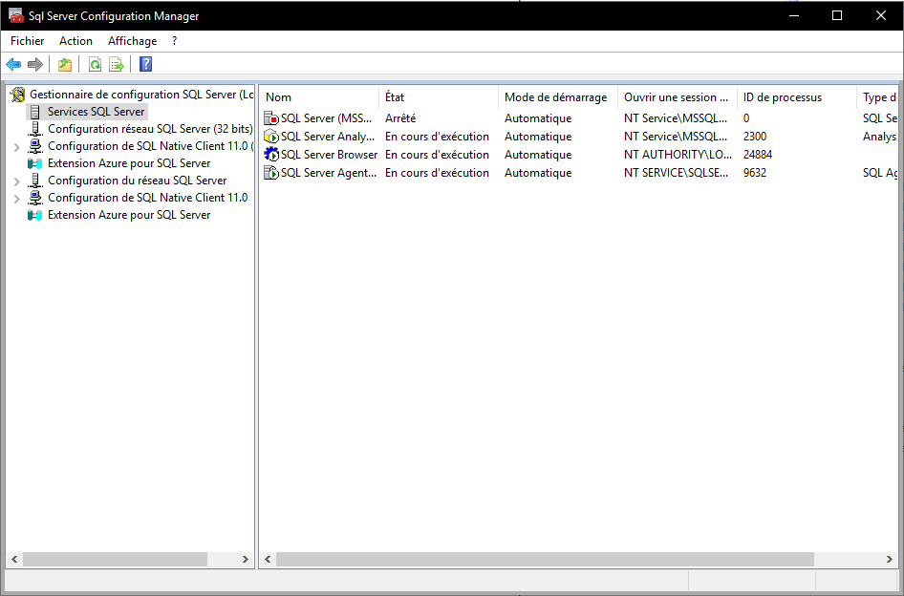The height and width of the screenshot is (596, 904).
Task: Click tree pane scroll right arrow
Action: [245, 559]
